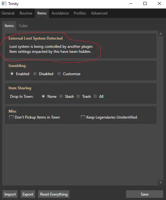166x200 pixels.
Task: Click the Save button
Action: pos(145,194)
